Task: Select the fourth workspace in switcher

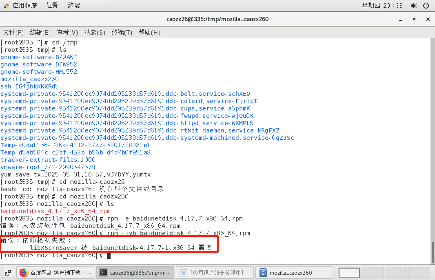Action: 419,273
